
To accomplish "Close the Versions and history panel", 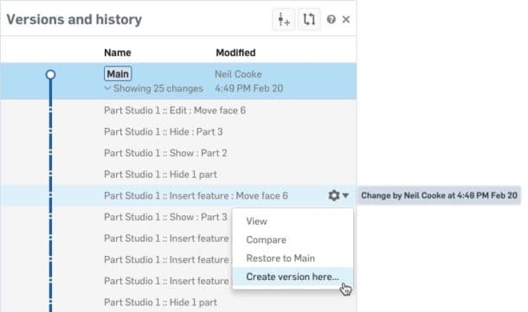I will 346,20.
